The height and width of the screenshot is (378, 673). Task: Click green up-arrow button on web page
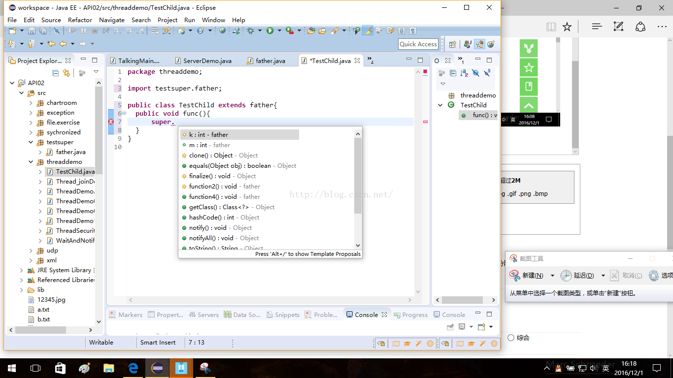point(529,105)
